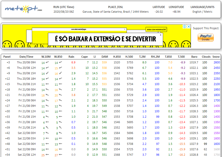222x157 pixels.
Task: Click the Clouds column header
Action: (x=206, y=57)
